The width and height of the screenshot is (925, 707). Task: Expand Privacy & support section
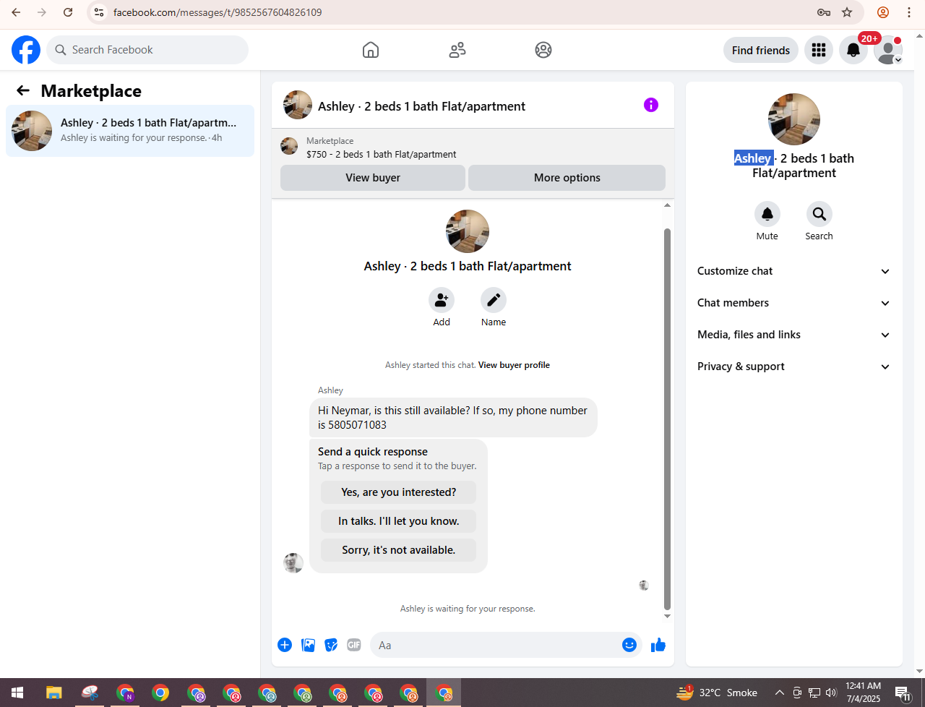(x=794, y=367)
